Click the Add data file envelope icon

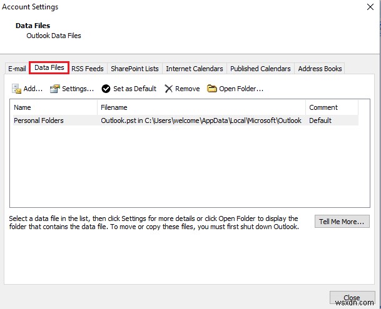tap(16, 89)
